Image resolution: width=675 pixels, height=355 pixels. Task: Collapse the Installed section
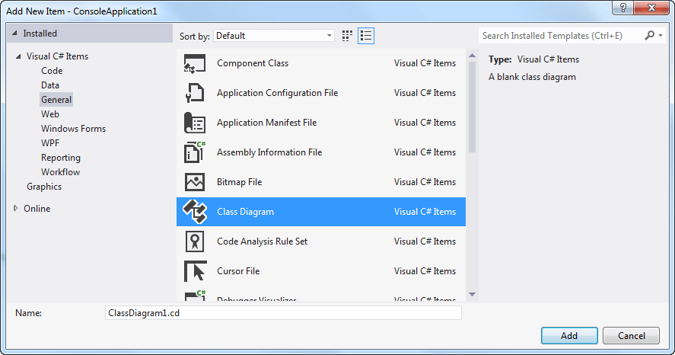coord(14,34)
